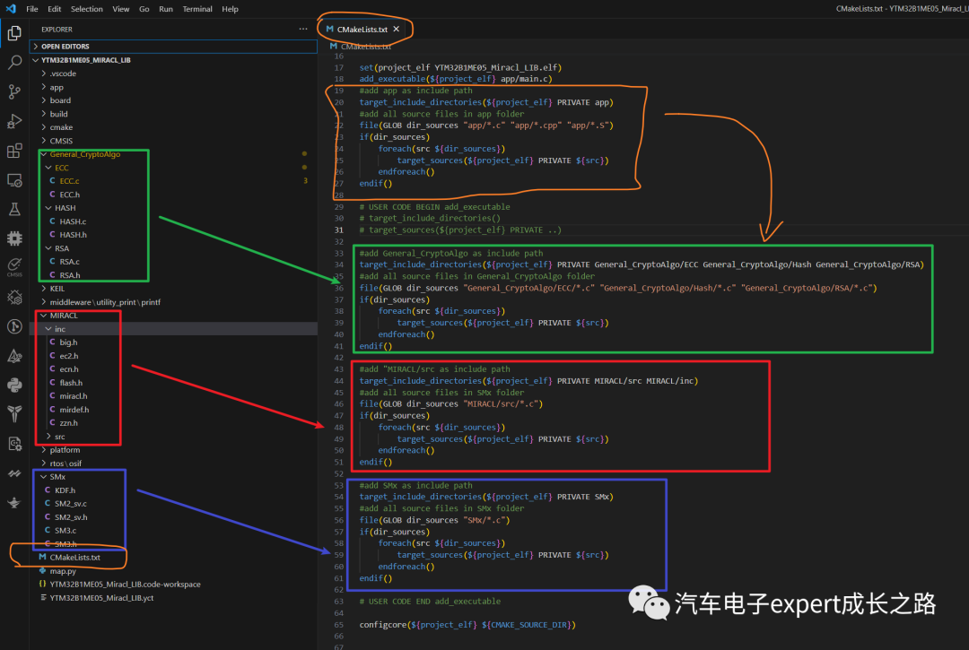Open the File menu
This screenshot has width=969, height=650.
(x=32, y=9)
